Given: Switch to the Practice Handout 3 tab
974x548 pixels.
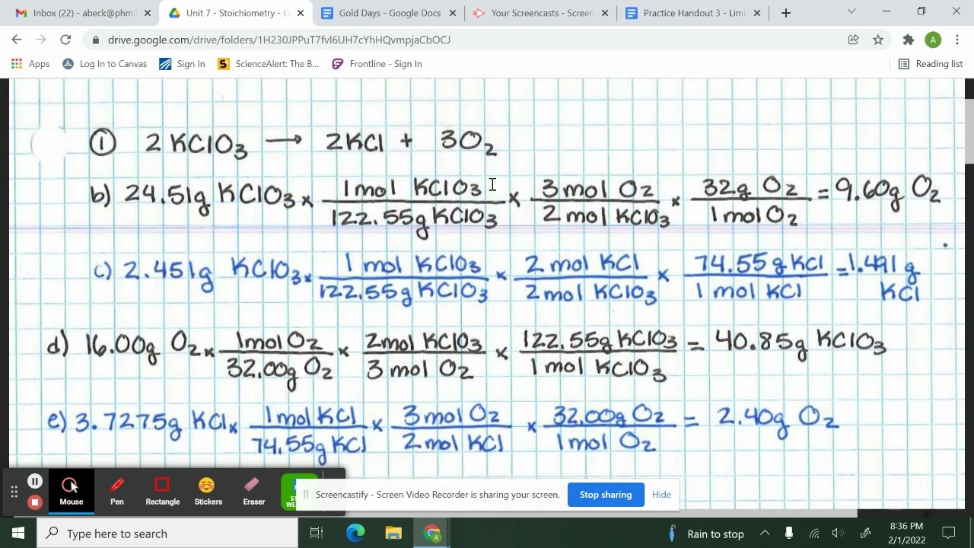Looking at the screenshot, I should pyautogui.click(x=692, y=13).
